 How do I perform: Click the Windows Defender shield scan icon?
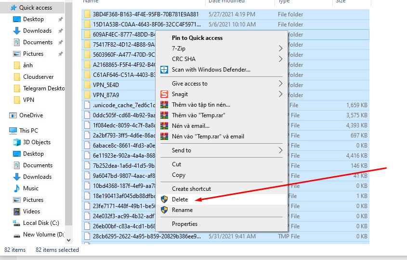(x=164, y=70)
